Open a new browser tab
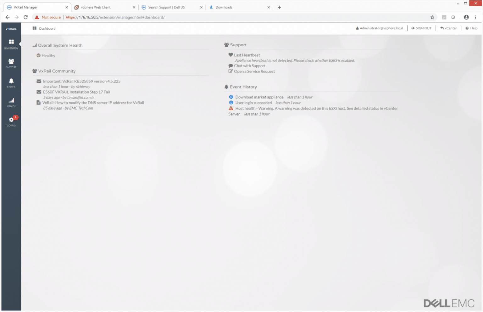The width and height of the screenshot is (483, 312). click(279, 7)
